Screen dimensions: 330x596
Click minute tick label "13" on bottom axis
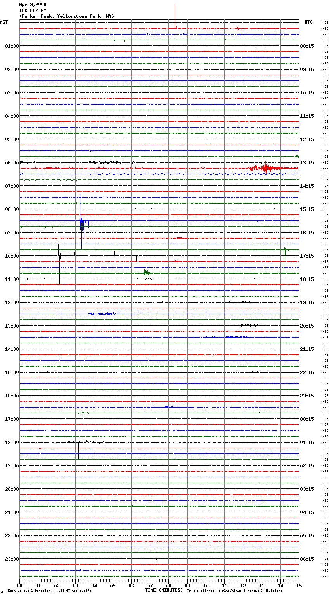262,586
